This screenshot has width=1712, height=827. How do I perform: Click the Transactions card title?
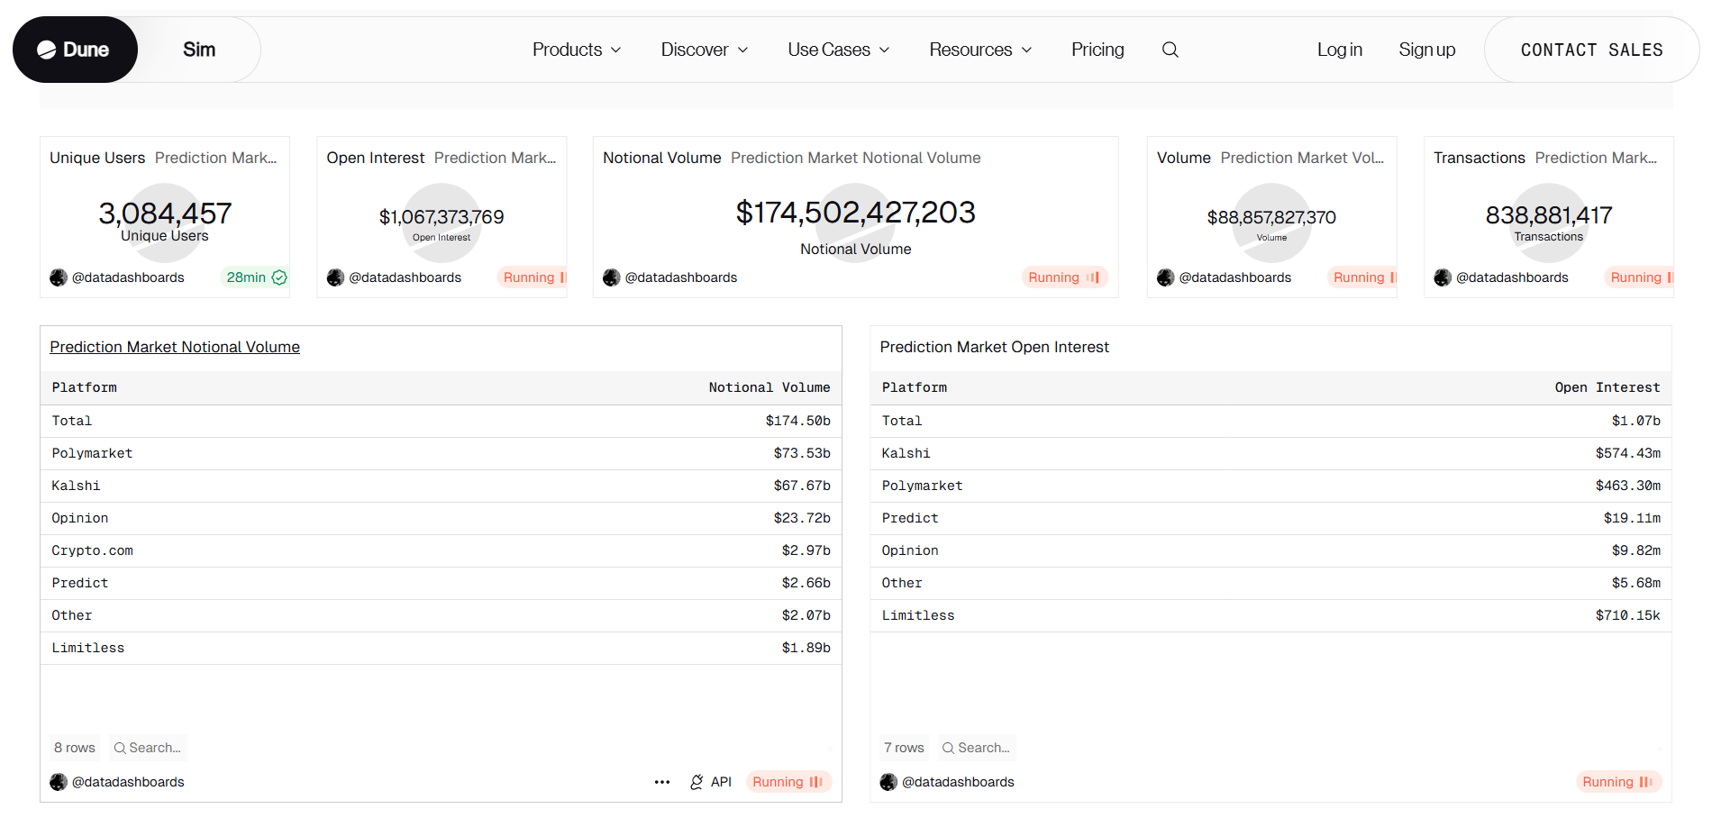(1479, 158)
